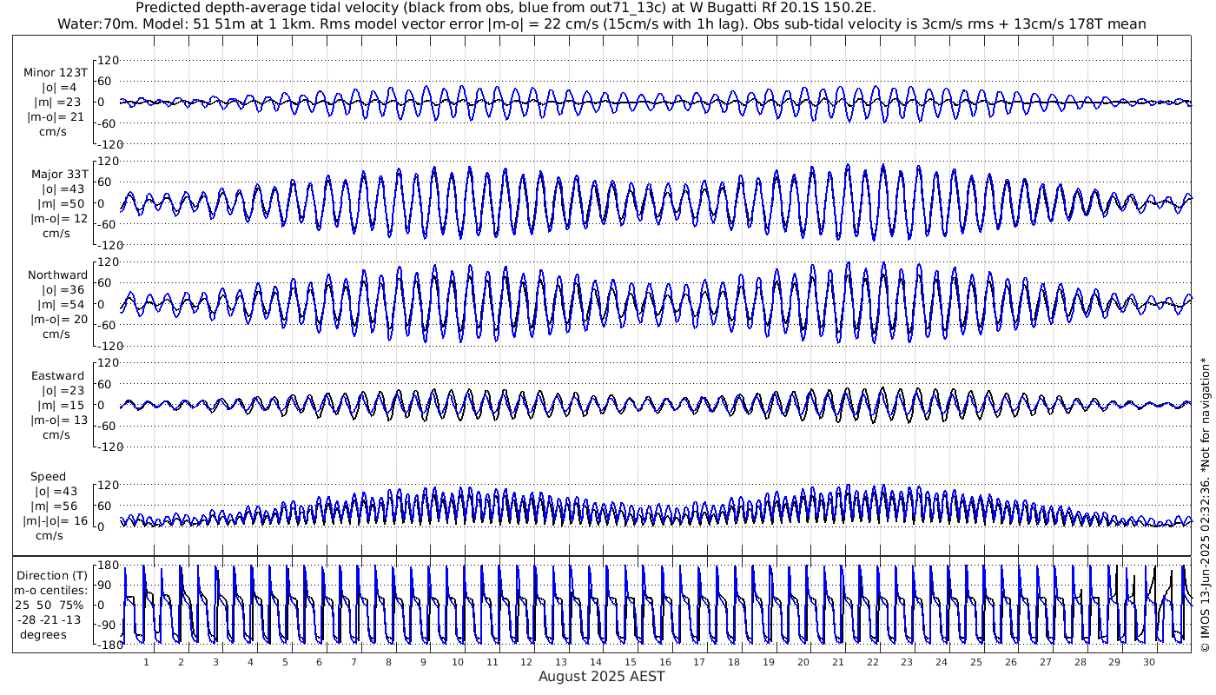Image resolution: width=1216 pixels, height=695 pixels.
Task: Click the 'Minor 123T' panel label
Action: (x=56, y=73)
